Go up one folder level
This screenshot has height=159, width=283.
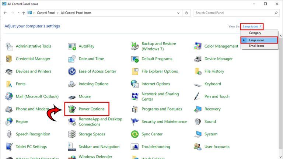pyautogui.click(x=24, y=13)
